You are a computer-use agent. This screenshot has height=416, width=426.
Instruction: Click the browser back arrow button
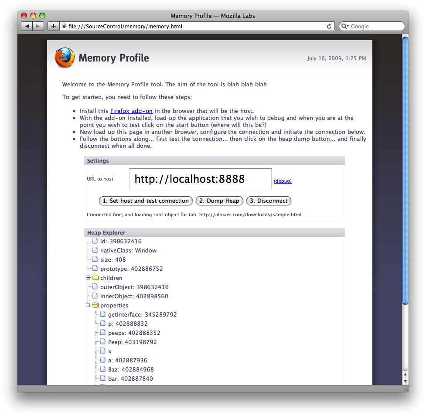(x=27, y=26)
